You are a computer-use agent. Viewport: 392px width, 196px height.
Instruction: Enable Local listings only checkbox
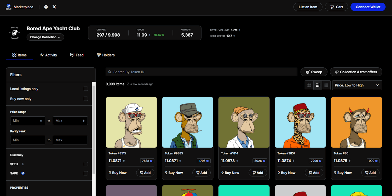tap(86, 89)
